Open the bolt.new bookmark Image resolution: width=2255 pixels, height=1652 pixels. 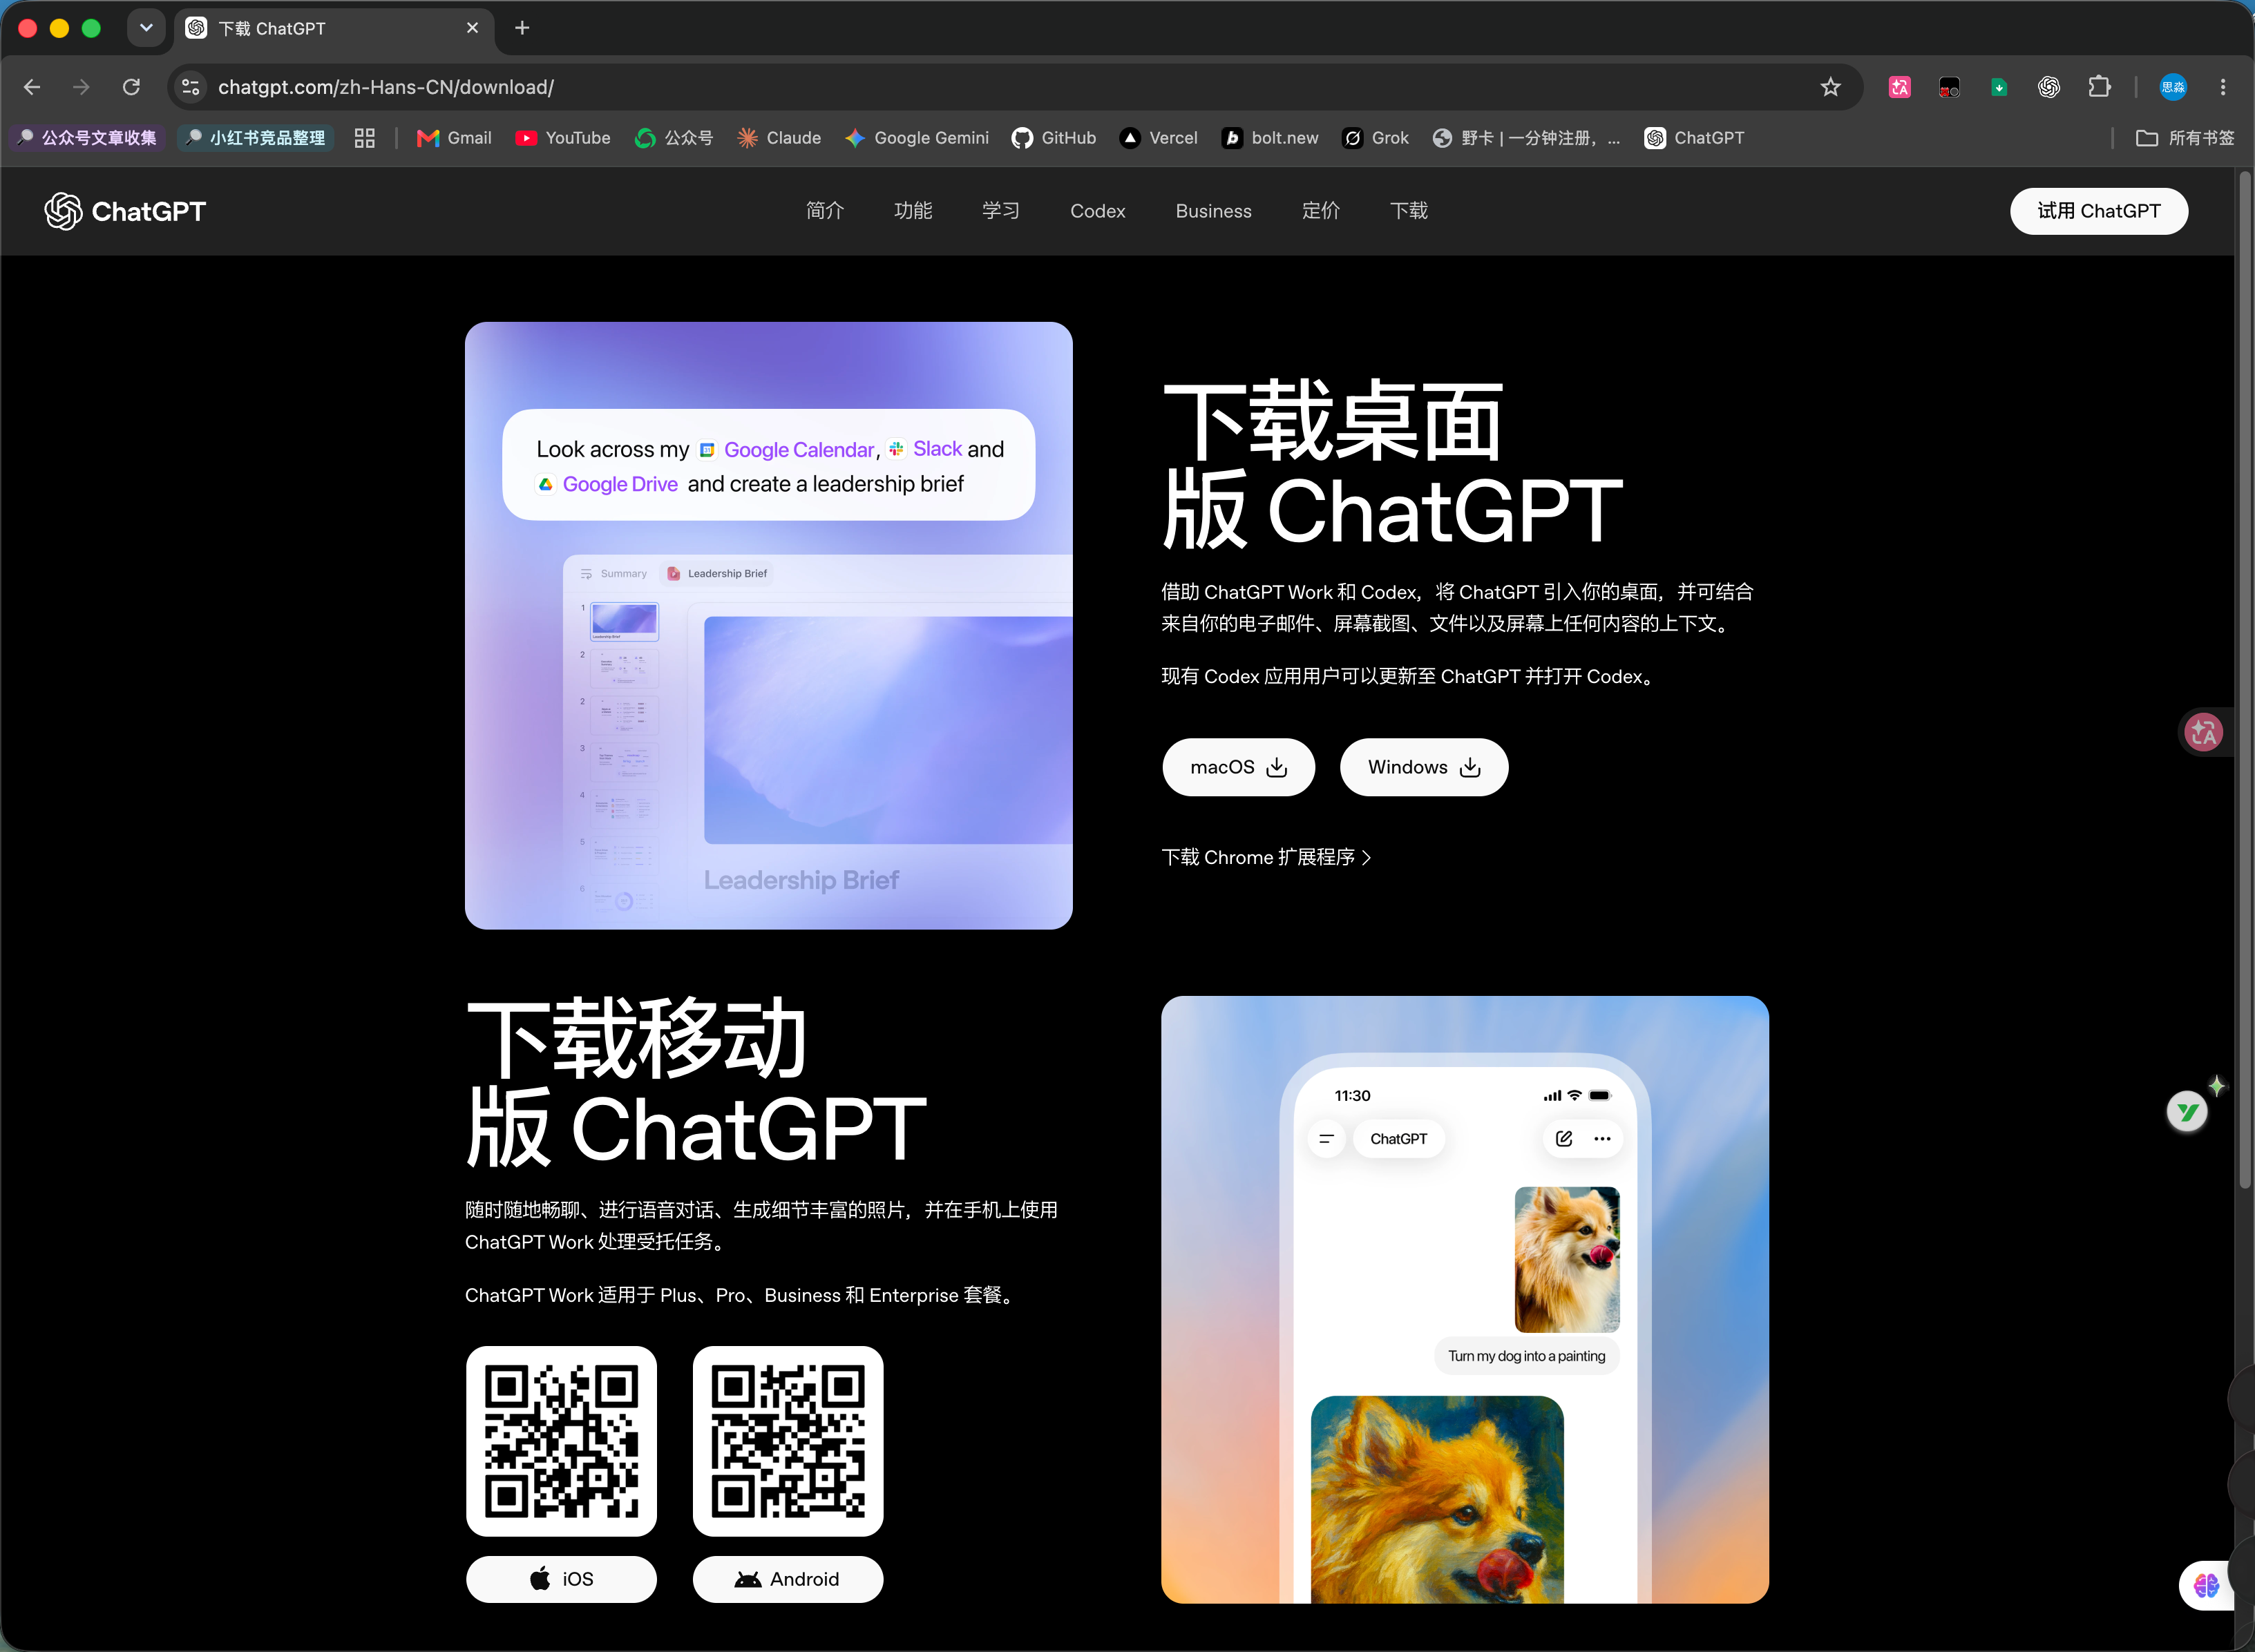(x=1270, y=138)
